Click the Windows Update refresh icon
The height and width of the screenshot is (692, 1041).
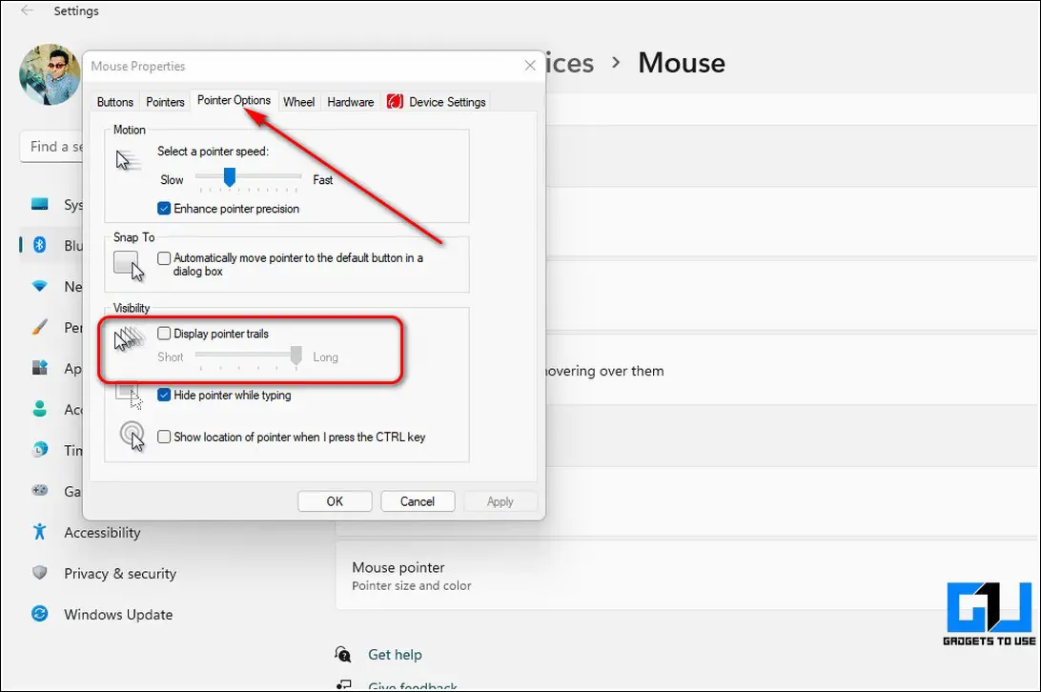tap(40, 614)
